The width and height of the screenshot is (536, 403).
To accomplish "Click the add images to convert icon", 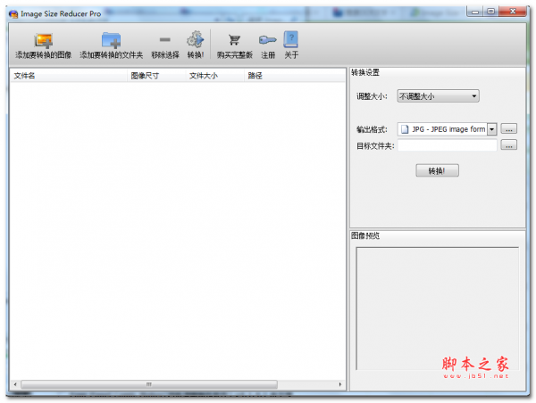I will coord(44,41).
